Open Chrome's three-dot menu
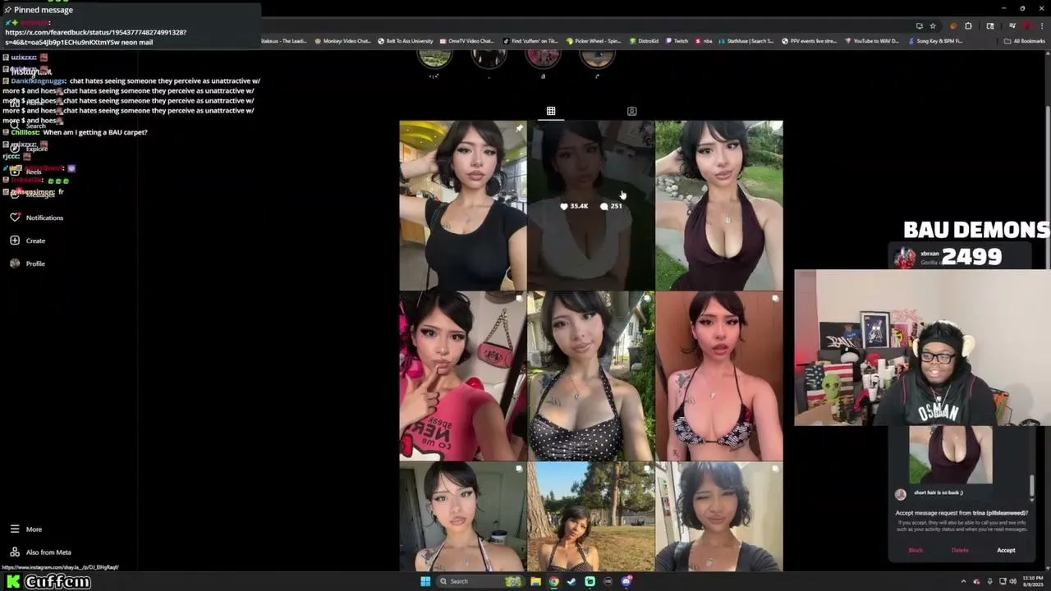The height and width of the screenshot is (591, 1051). pos(1041,25)
